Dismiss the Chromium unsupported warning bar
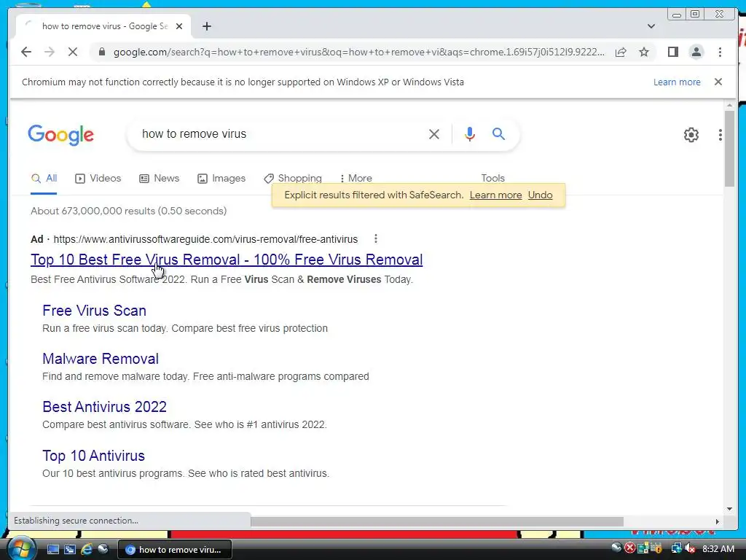Viewport: 746px width, 560px height. [x=718, y=82]
